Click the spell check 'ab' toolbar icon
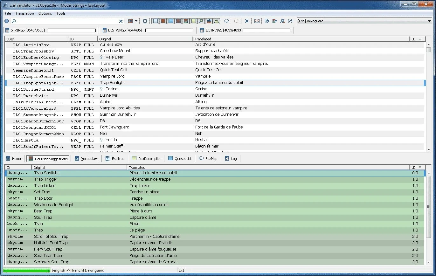Image resolution: width=436 pixels, height=276 pixels. coord(209,21)
